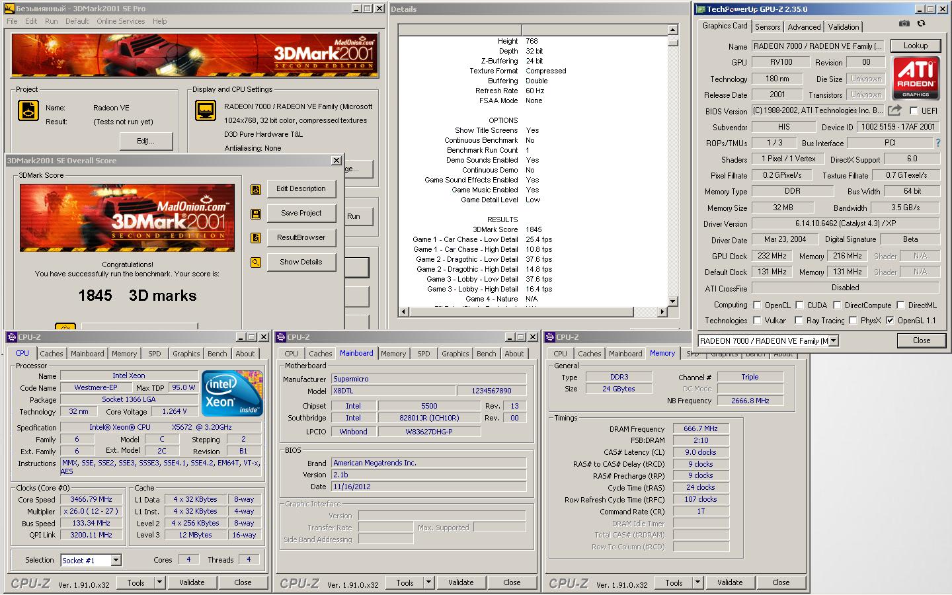
Task: Click GPU-Z refresh icon
Action: tap(921, 23)
